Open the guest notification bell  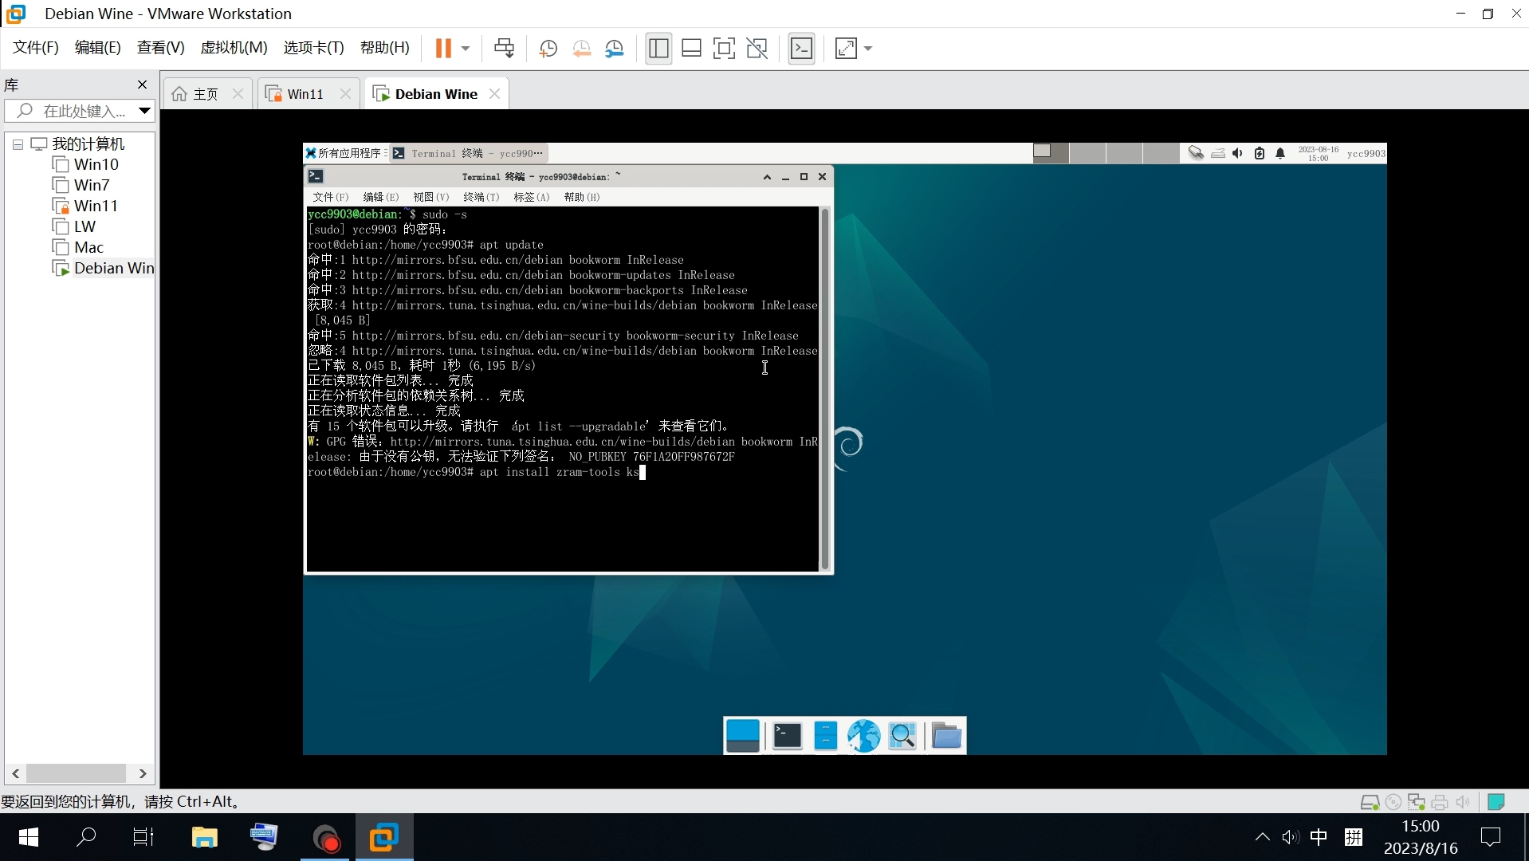point(1280,153)
